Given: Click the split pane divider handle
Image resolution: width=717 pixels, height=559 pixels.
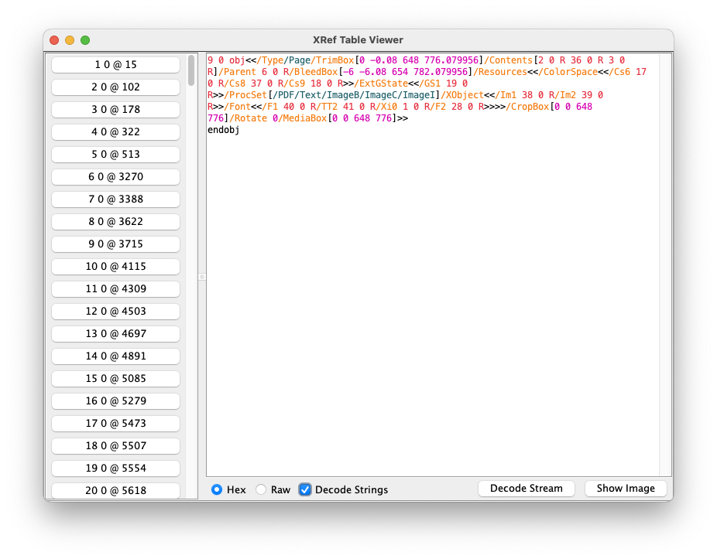Looking at the screenshot, I should [201, 277].
